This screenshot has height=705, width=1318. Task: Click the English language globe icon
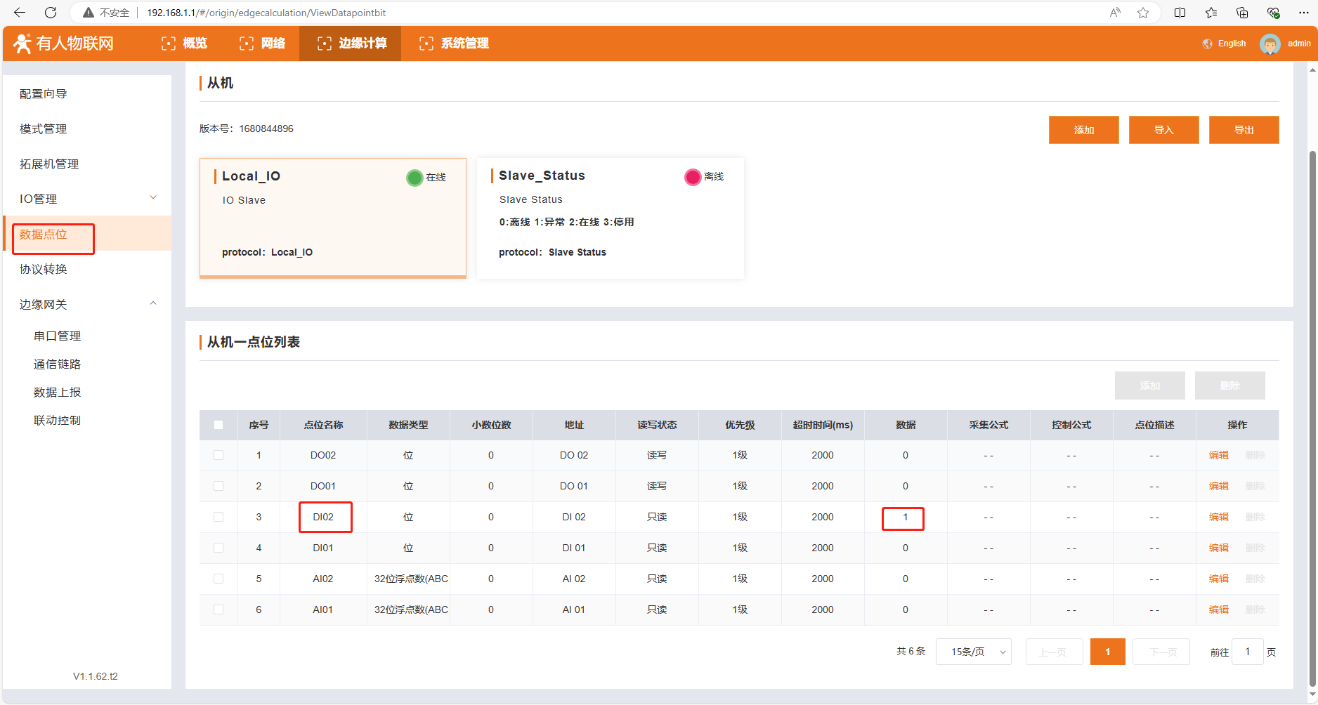[x=1207, y=44]
